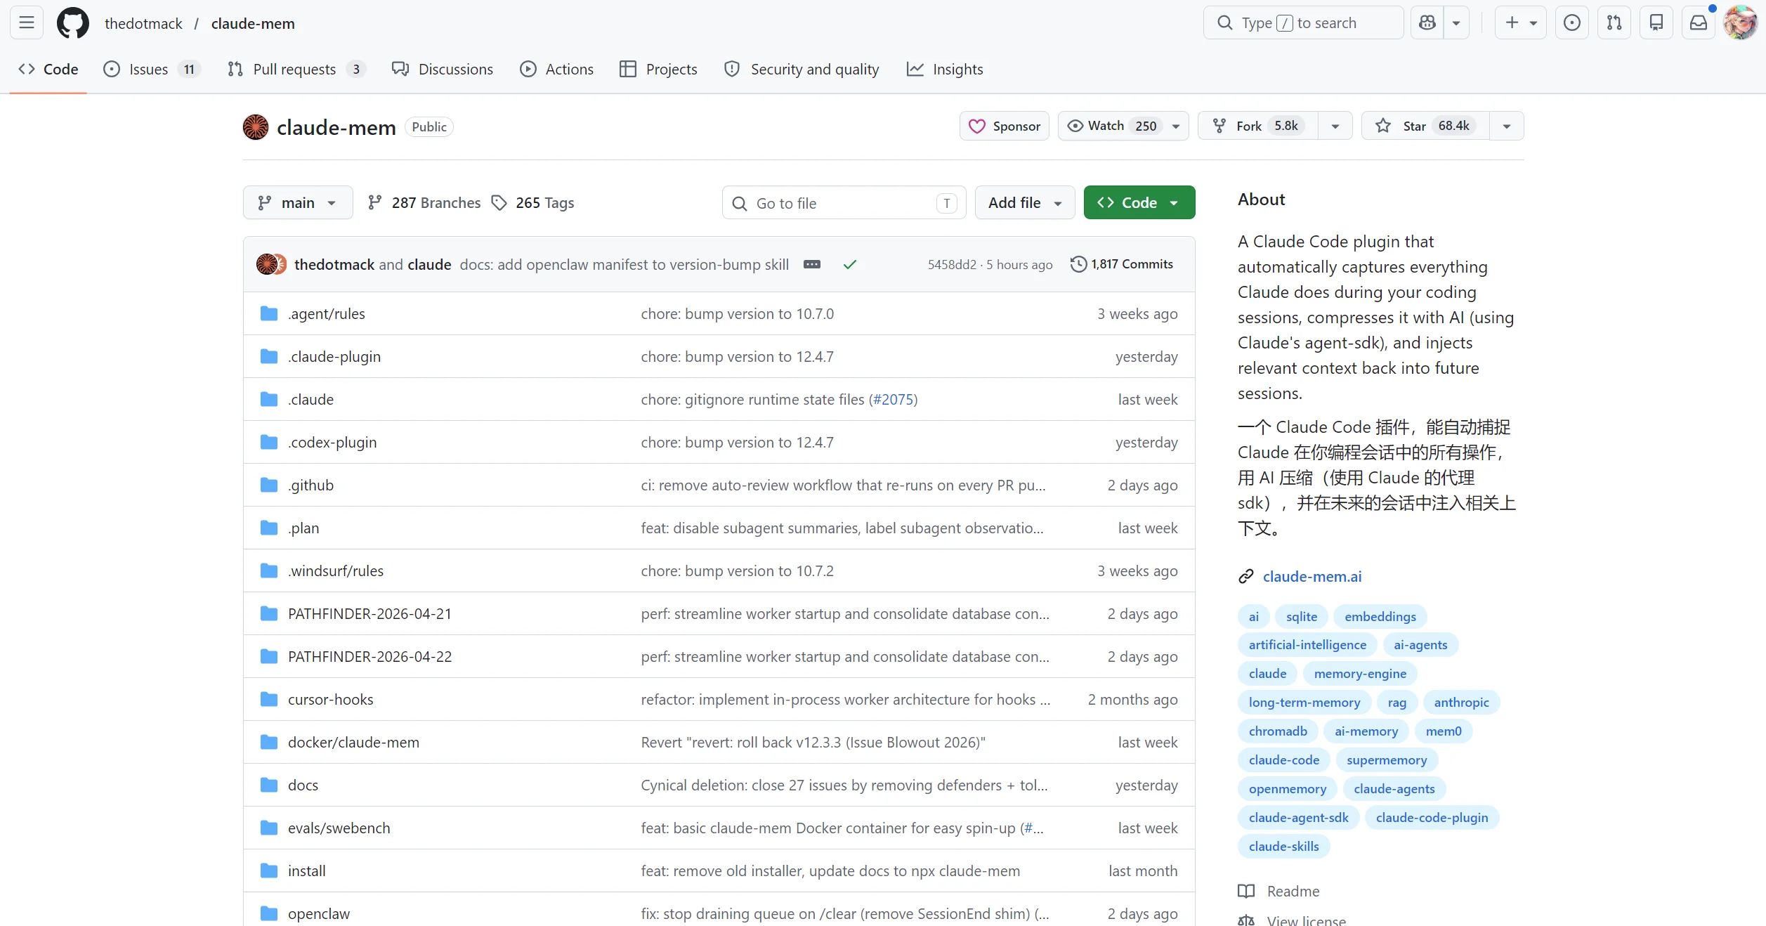Image resolution: width=1766 pixels, height=926 pixels.
Task: Open the hamburger navigation menu
Action: click(27, 22)
